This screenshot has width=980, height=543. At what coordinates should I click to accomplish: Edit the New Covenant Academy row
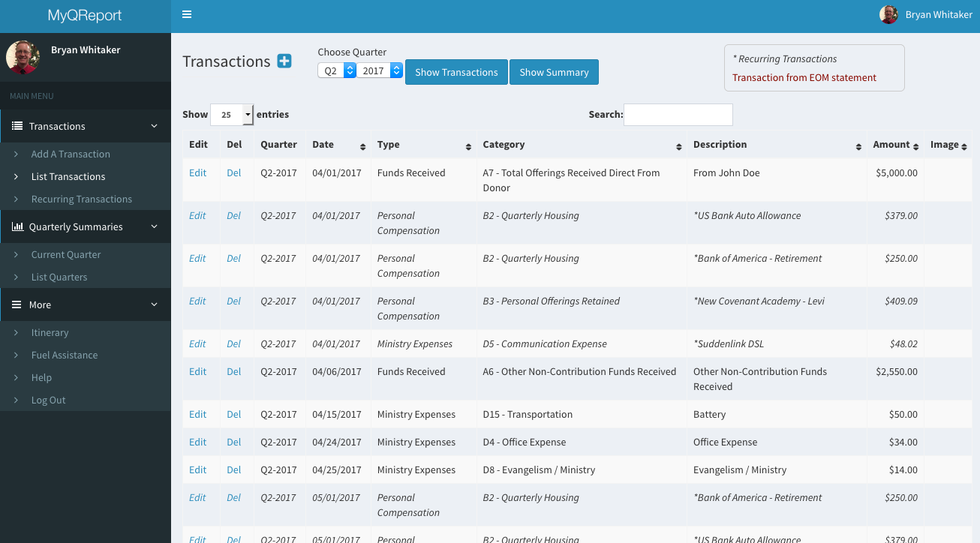pos(197,301)
